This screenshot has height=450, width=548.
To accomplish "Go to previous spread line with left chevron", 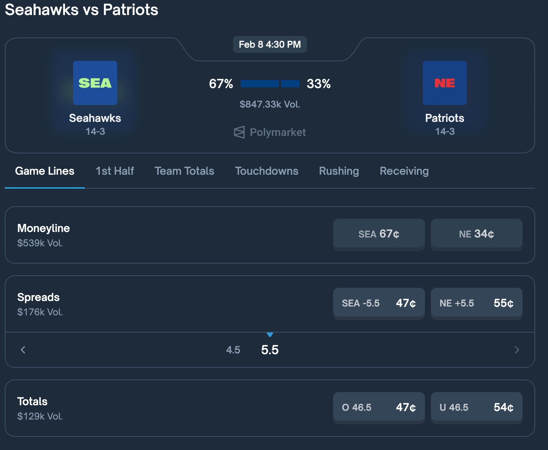I will click(x=23, y=350).
